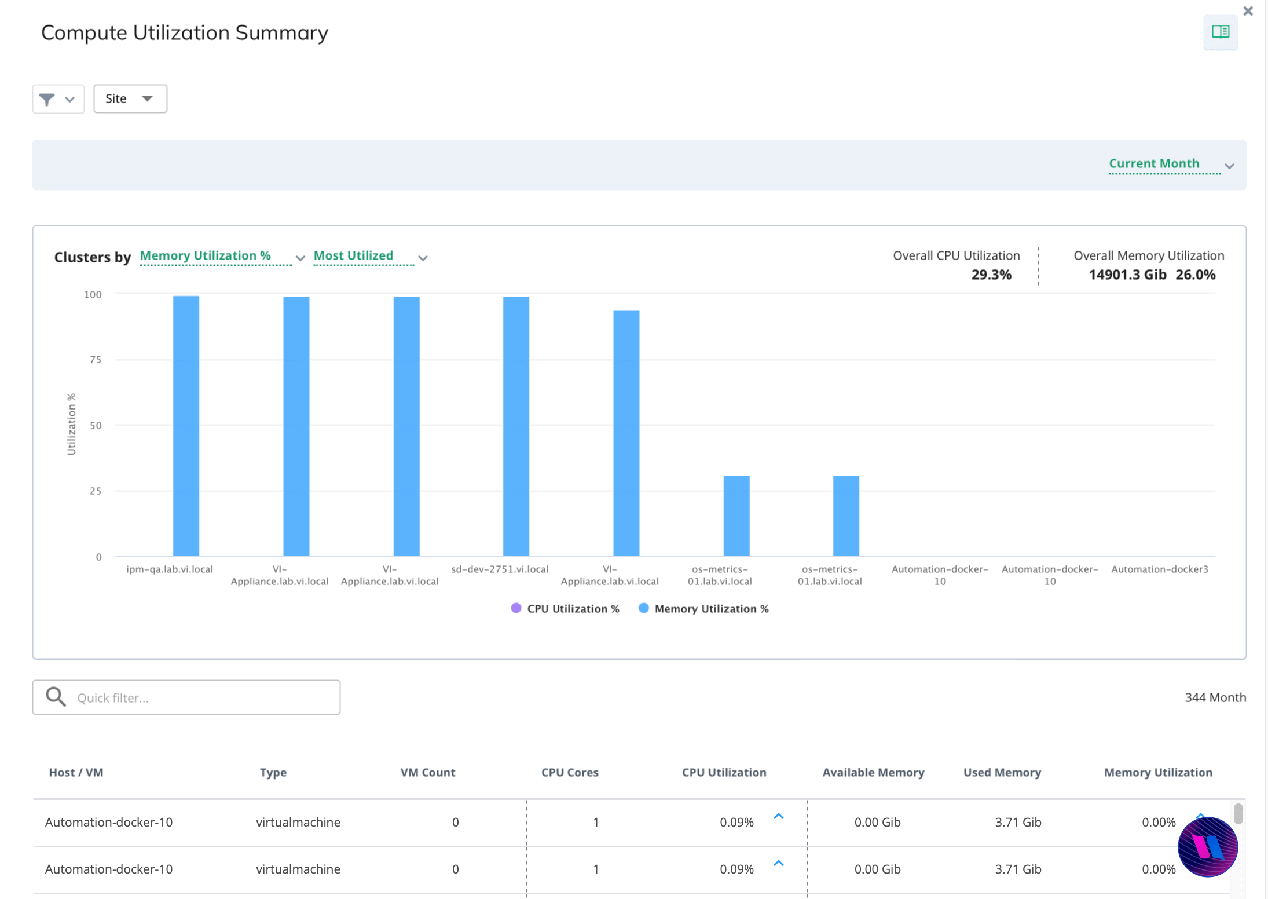Focus the Quick filter search field
Viewport: 1268px width, 899px height.
(x=186, y=697)
